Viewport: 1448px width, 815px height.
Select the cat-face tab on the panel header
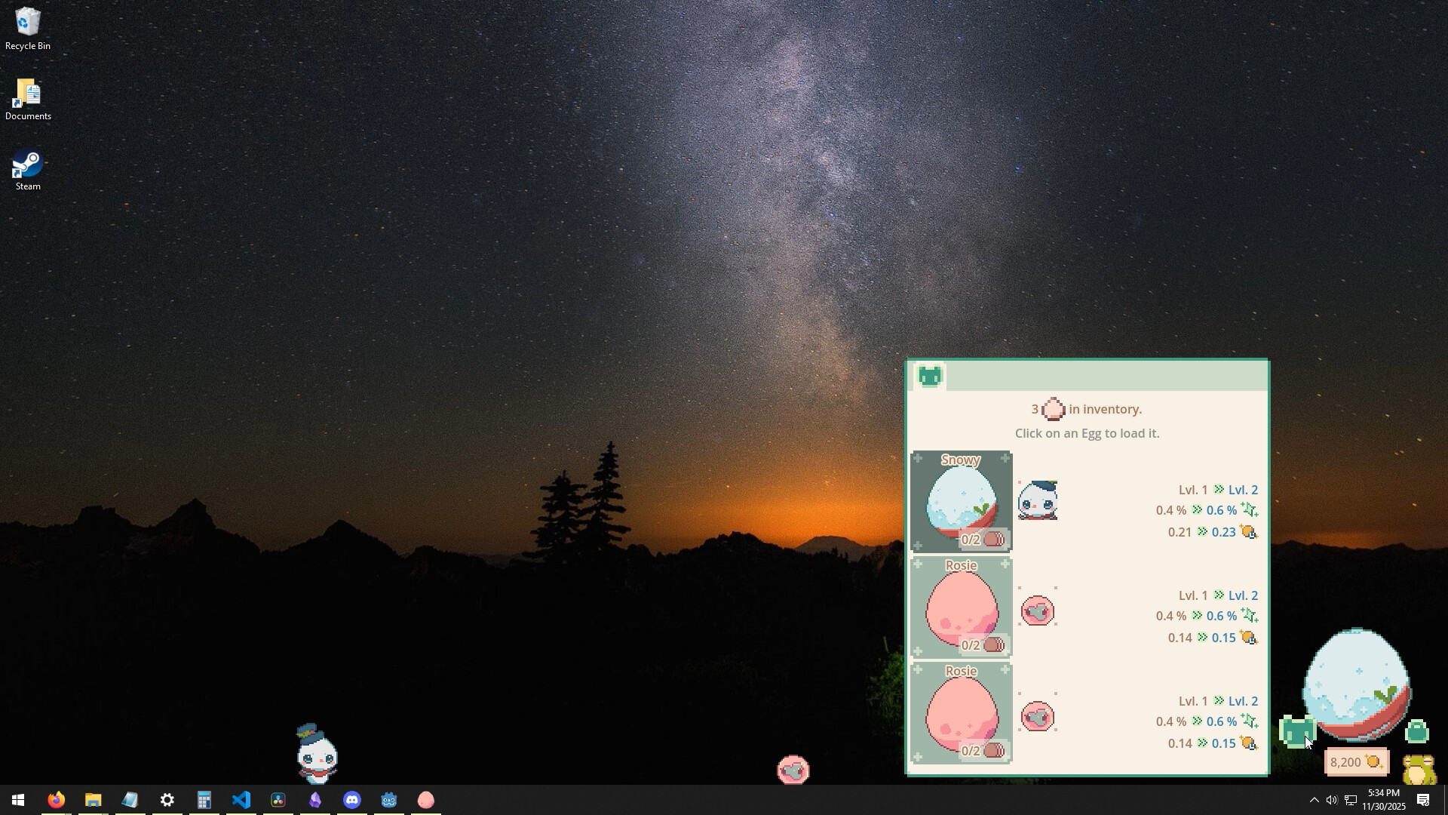click(x=929, y=376)
